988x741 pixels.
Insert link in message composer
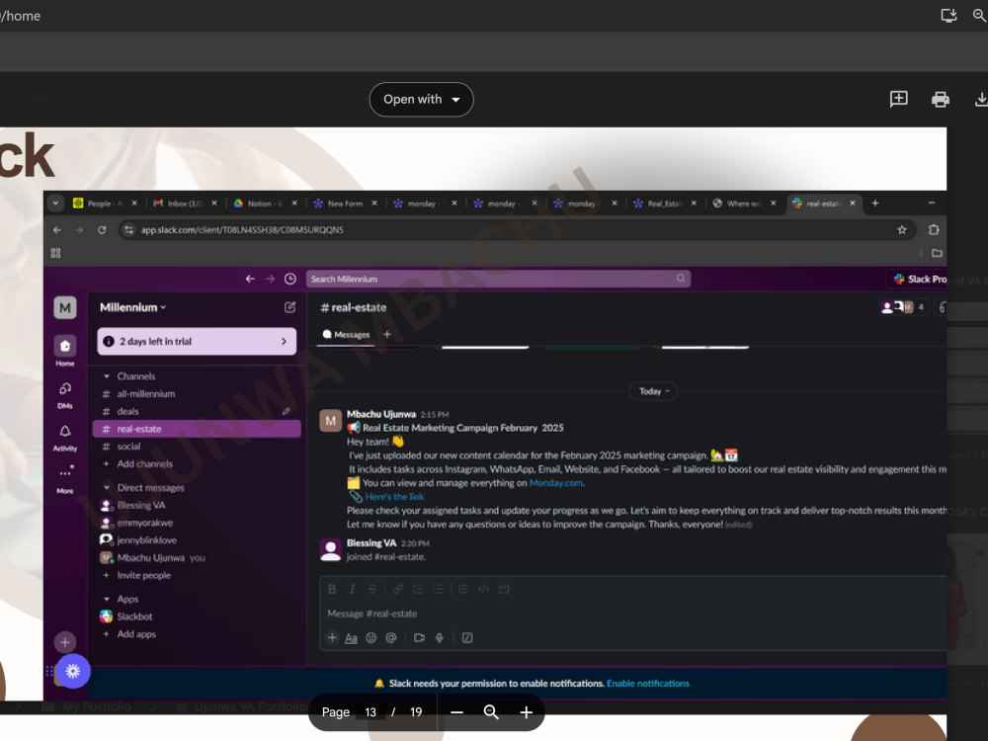397,589
